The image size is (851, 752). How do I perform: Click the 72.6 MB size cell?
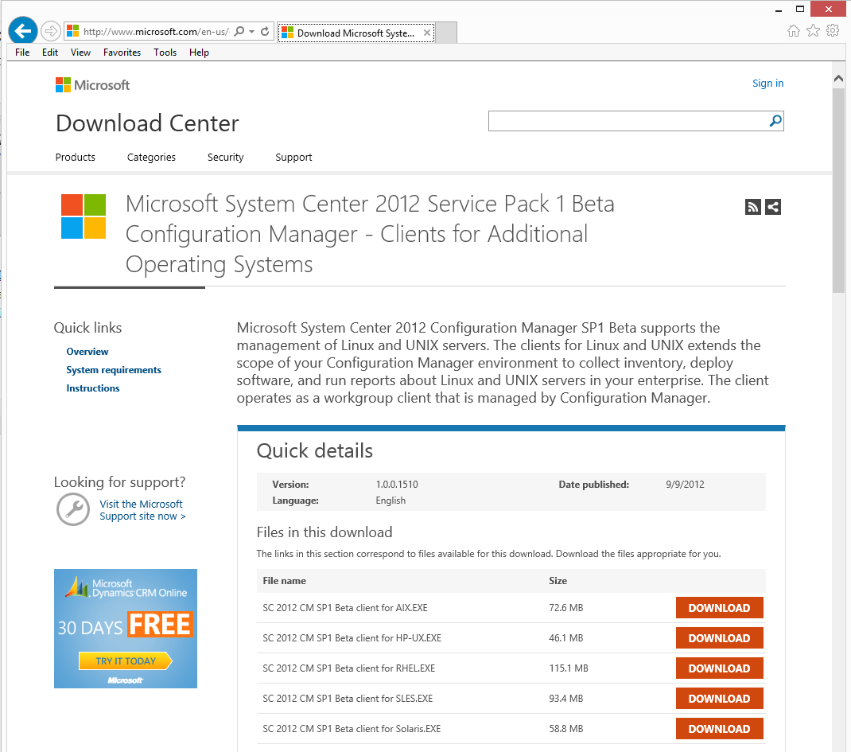pos(566,608)
